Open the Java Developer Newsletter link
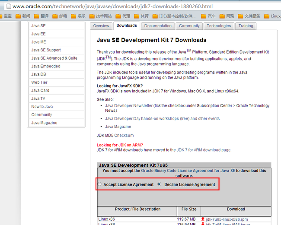The width and height of the screenshot is (281, 225). point(129,106)
